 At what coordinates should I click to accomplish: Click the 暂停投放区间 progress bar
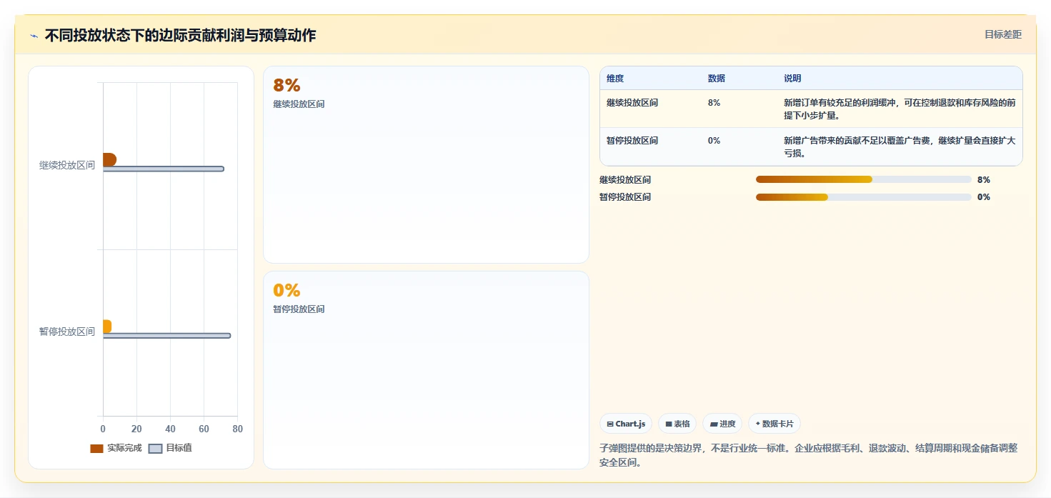[x=864, y=197]
